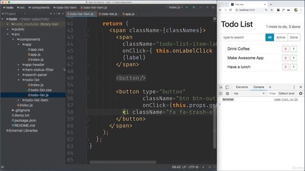Clear the DevTools console

pos(227,94)
